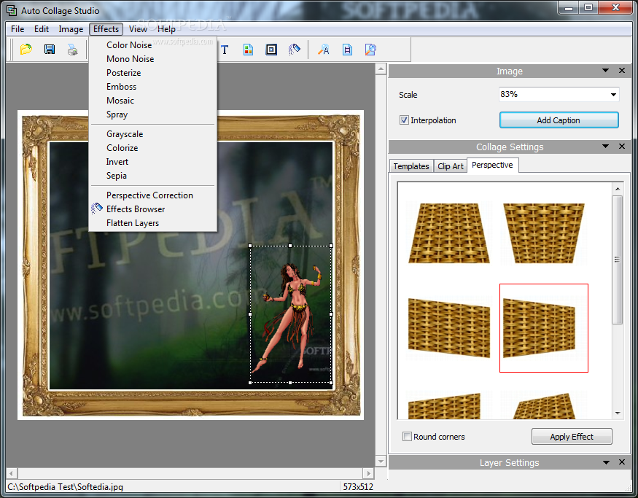Image resolution: width=638 pixels, height=498 pixels.
Task: Click the file path in status bar
Action: click(x=65, y=486)
